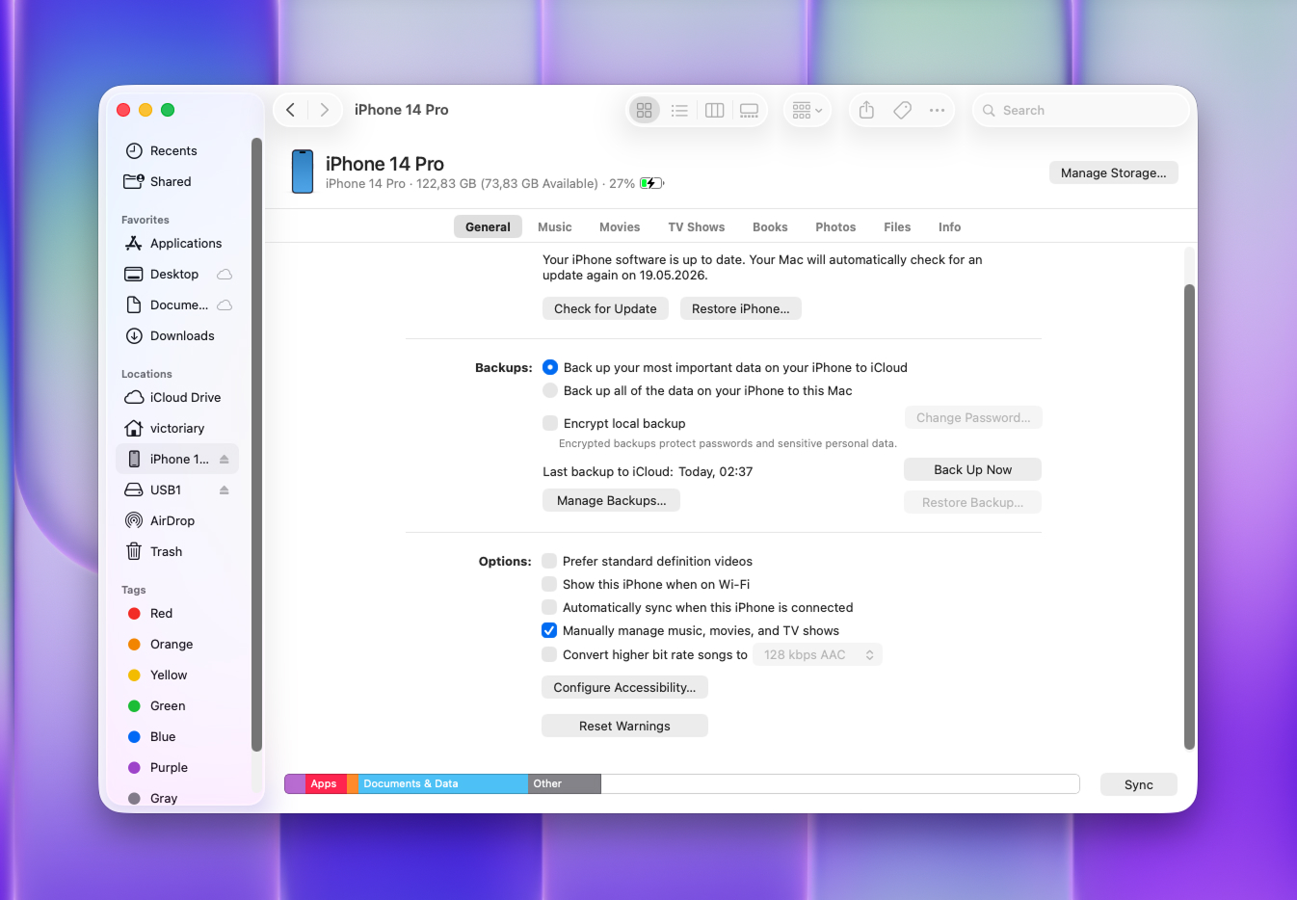Image resolution: width=1297 pixels, height=900 pixels.
Task: Open AirDrop in the sidebar
Action: point(177,521)
